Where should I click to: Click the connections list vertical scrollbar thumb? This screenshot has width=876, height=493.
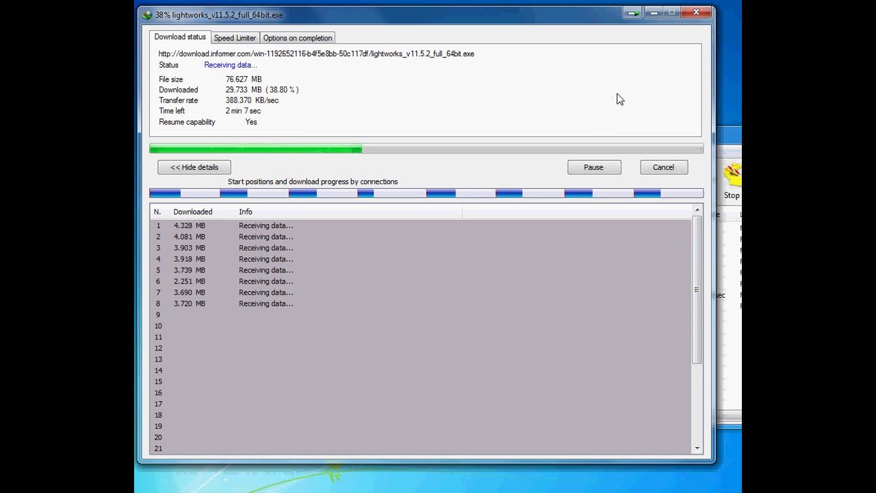(697, 290)
